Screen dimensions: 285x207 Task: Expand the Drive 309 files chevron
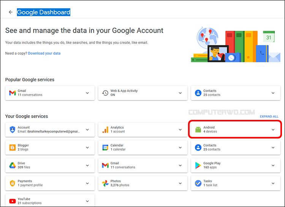point(87,165)
